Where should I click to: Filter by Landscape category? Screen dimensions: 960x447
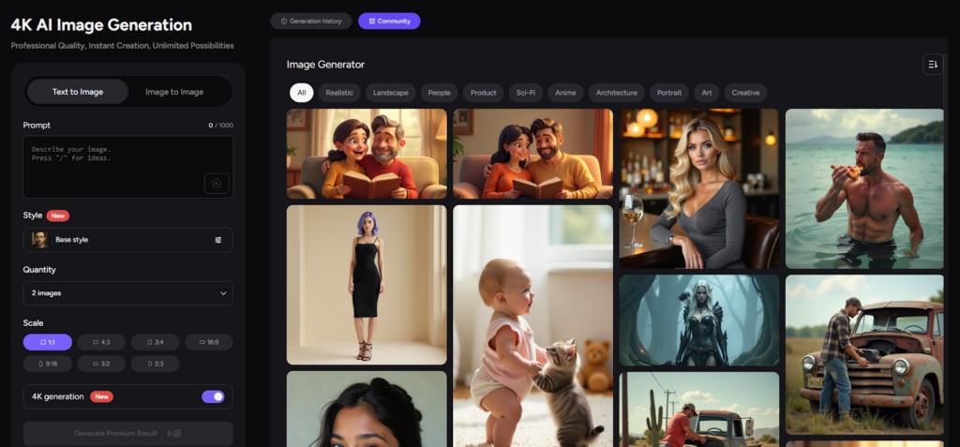click(391, 93)
